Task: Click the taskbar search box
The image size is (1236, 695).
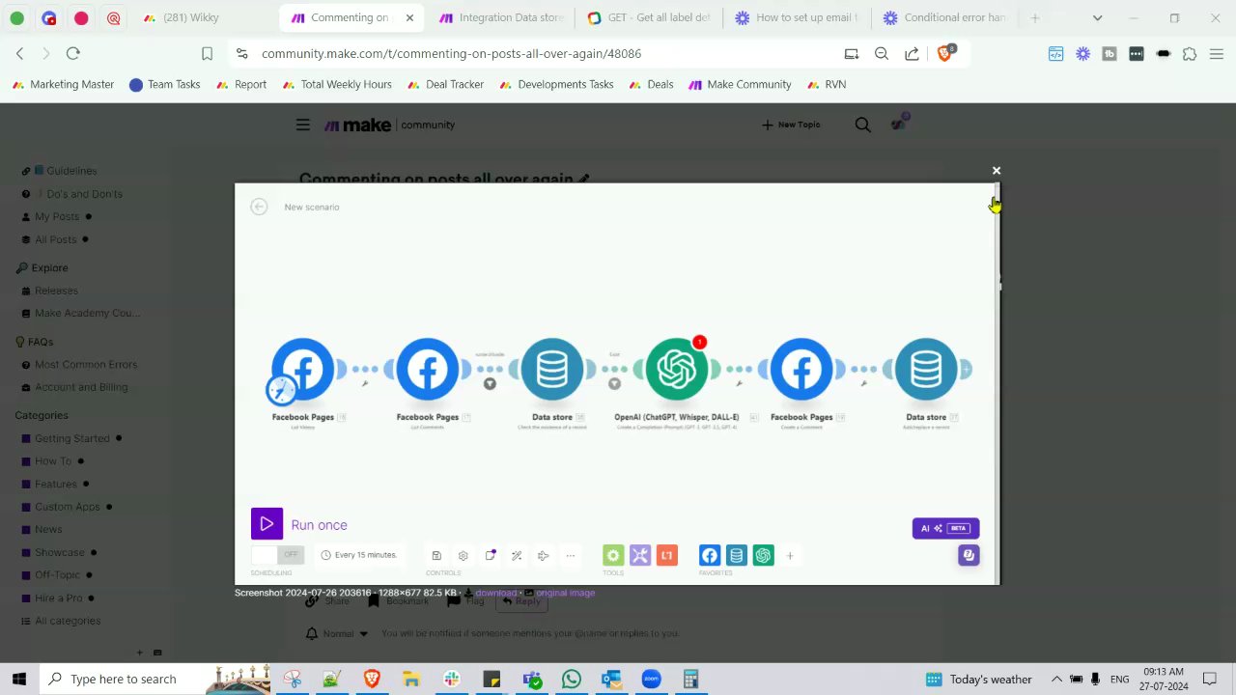Action: (x=159, y=679)
